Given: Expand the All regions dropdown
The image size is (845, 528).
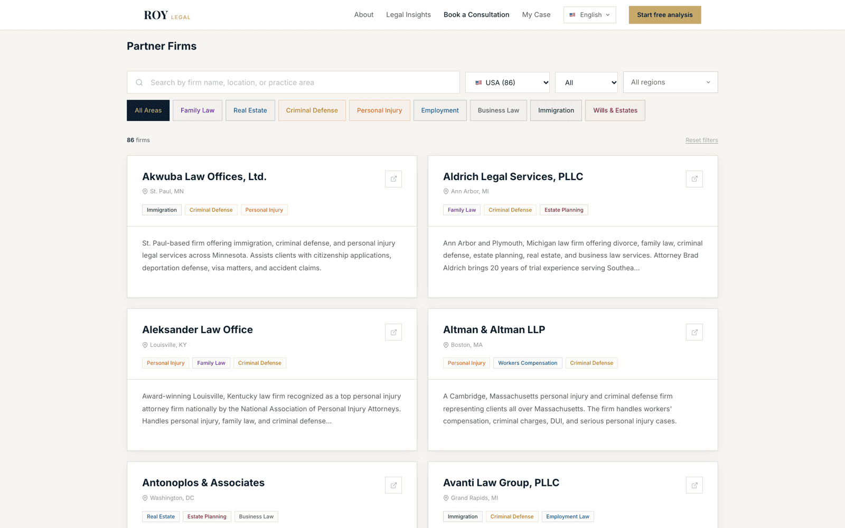Looking at the screenshot, I should pos(671,82).
